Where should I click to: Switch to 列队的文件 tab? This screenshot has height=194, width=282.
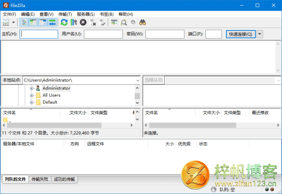pyautogui.click(x=15, y=179)
